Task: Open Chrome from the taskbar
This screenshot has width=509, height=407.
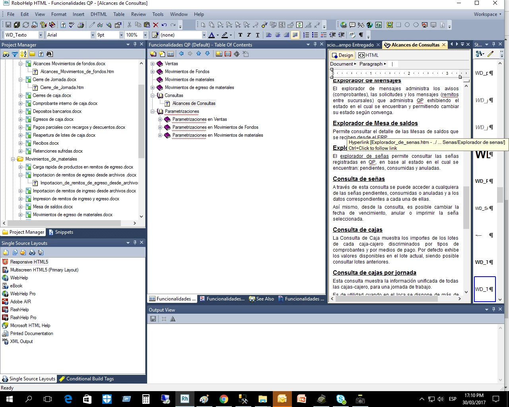Action: 223,399
